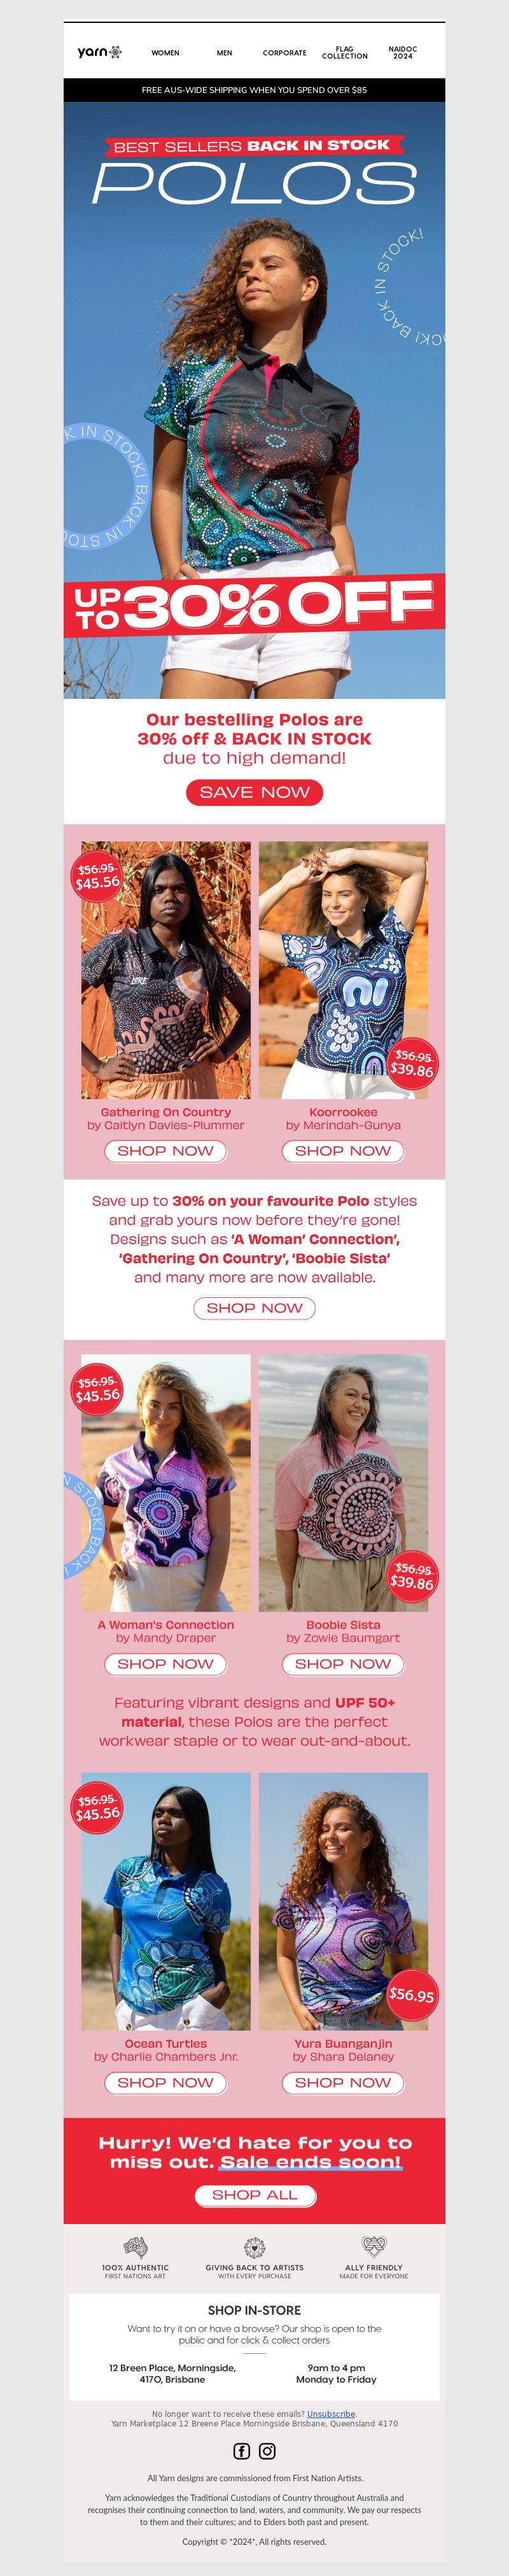The image size is (509, 2576).
Task: Open the Women menu item
Action: 165,53
